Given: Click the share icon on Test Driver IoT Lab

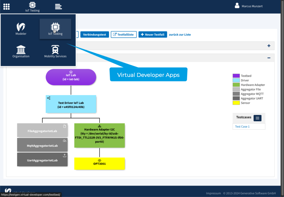Looking at the screenshot, I should tap(49, 98).
